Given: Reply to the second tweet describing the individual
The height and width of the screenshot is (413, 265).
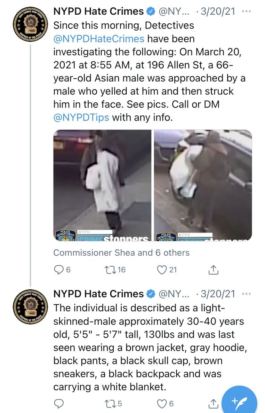Looking at the screenshot, I should (59, 404).
